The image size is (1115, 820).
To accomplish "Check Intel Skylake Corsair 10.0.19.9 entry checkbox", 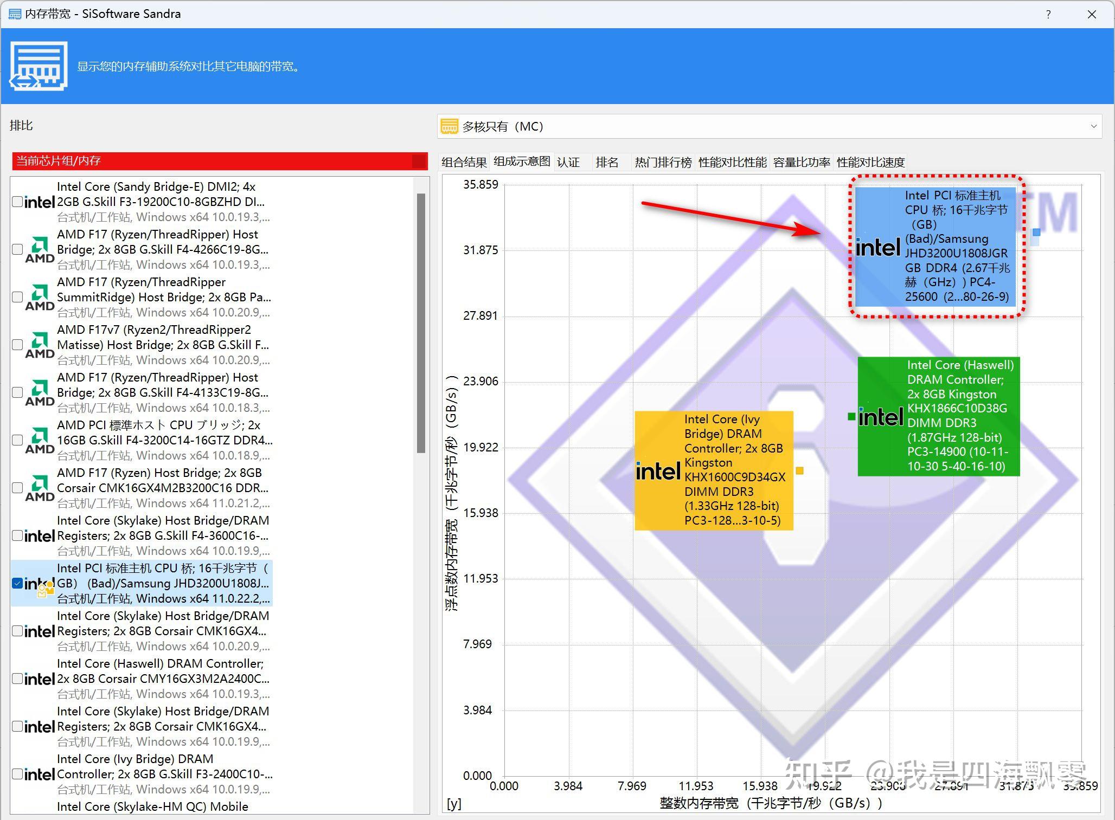I will [17, 726].
